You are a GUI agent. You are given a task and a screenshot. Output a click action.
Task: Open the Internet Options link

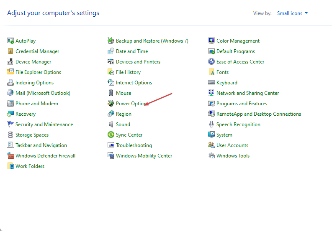pyautogui.click(x=134, y=83)
